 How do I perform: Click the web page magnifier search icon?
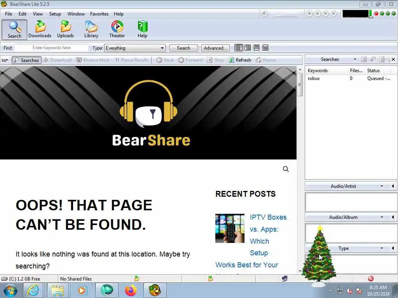click(286, 169)
